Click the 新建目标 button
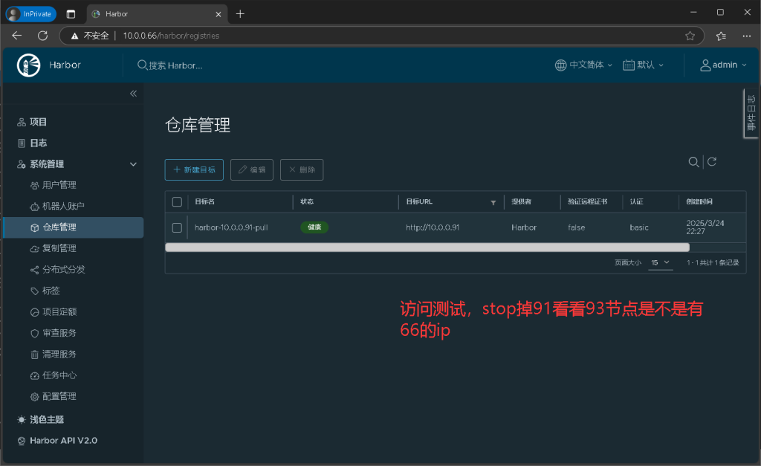761x466 pixels. (193, 169)
